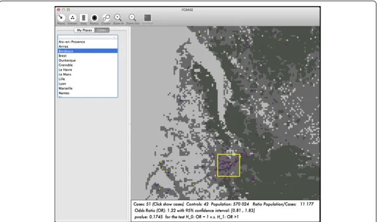Select Lille in city list
The width and height of the screenshot is (377, 222).
[88, 79]
